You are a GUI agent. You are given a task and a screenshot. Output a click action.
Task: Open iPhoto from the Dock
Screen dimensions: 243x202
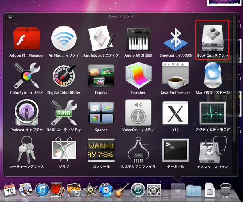click(75, 190)
